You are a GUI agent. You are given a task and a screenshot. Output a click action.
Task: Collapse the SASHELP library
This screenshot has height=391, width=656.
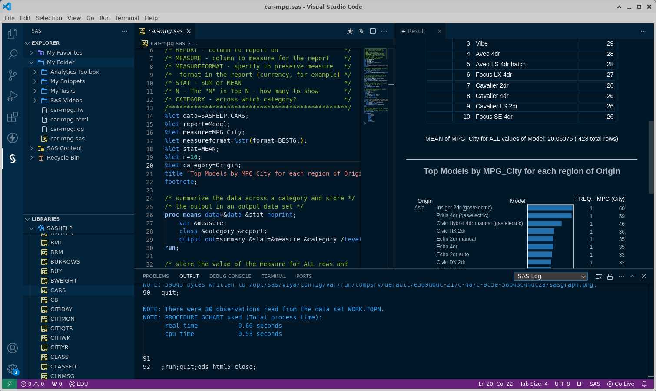(31, 228)
